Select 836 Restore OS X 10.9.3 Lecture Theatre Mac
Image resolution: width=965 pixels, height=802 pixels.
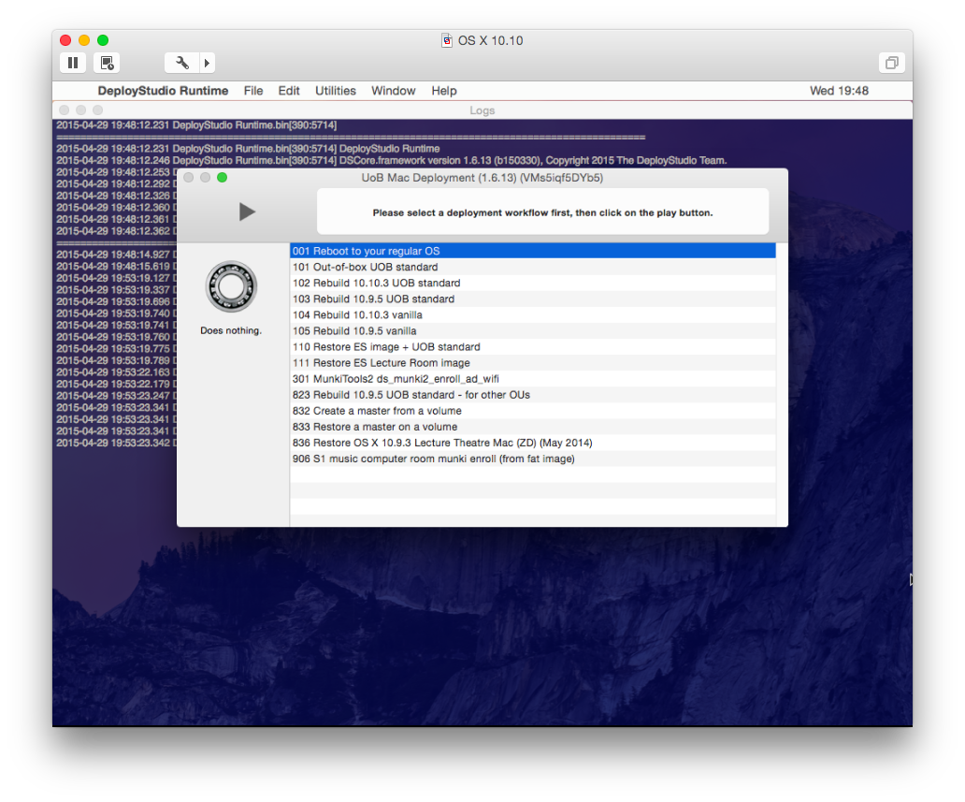[x=533, y=443]
